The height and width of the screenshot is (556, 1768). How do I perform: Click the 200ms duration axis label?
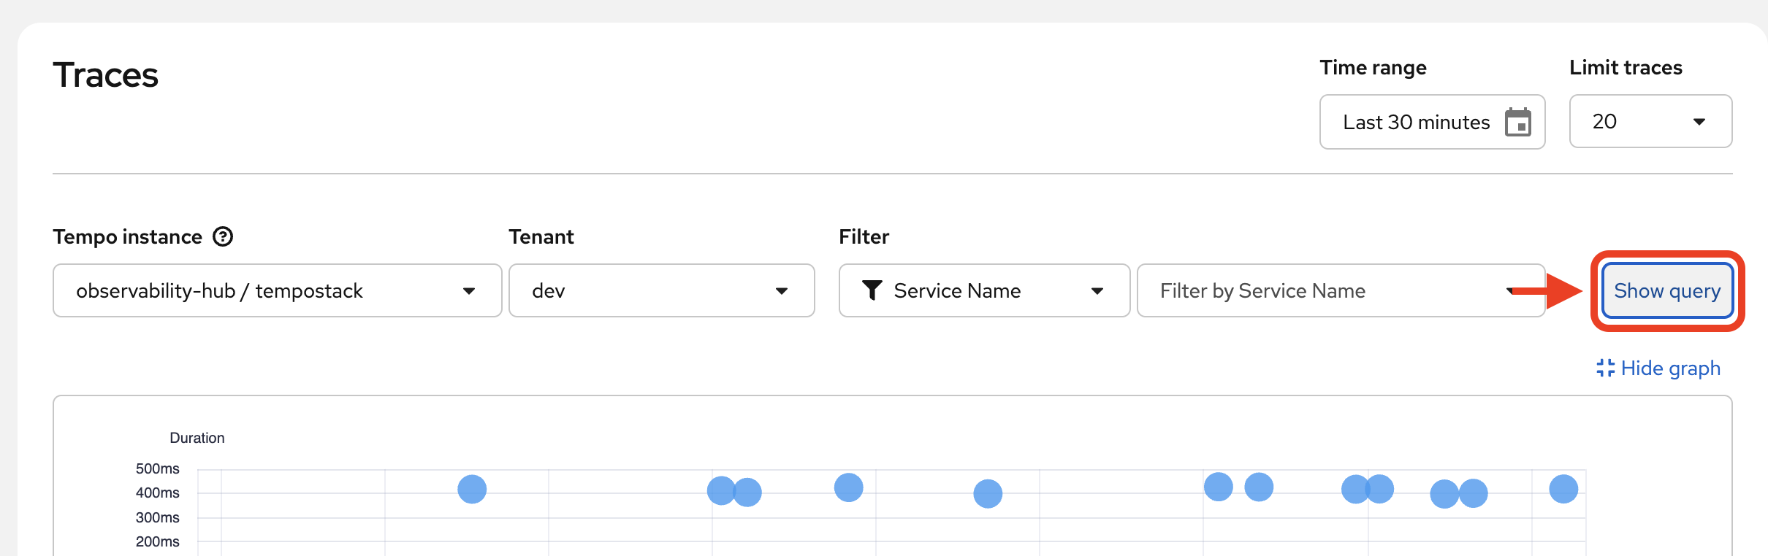point(157,541)
